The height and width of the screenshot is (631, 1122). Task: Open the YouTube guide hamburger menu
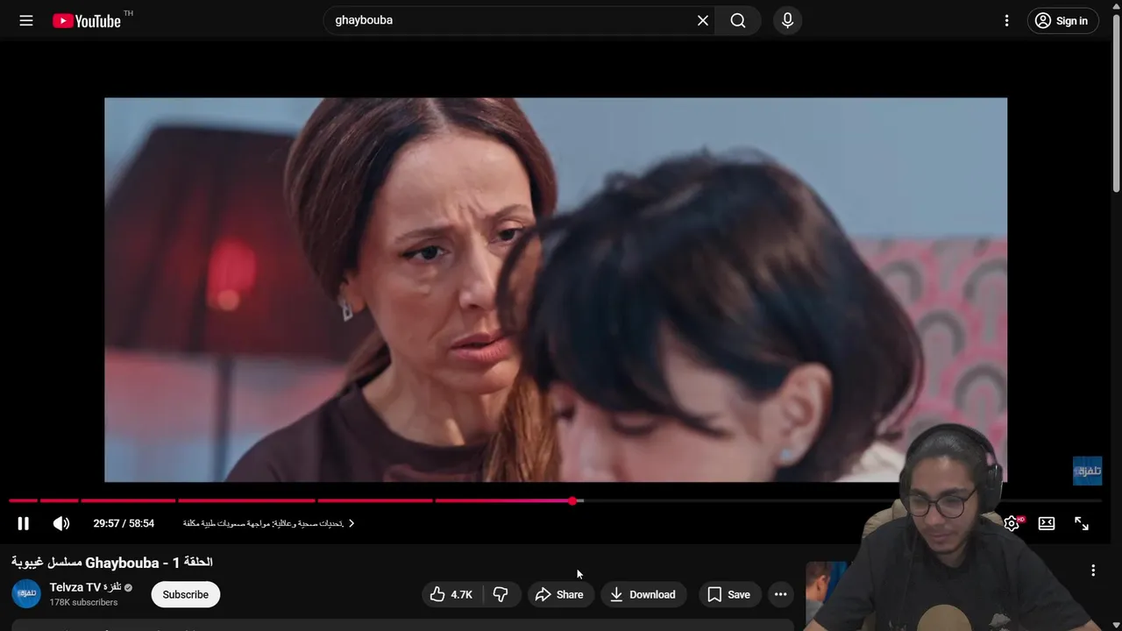click(x=26, y=20)
